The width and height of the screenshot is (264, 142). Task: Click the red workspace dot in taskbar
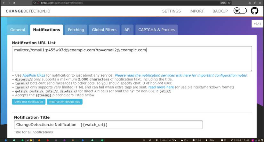point(48,140)
